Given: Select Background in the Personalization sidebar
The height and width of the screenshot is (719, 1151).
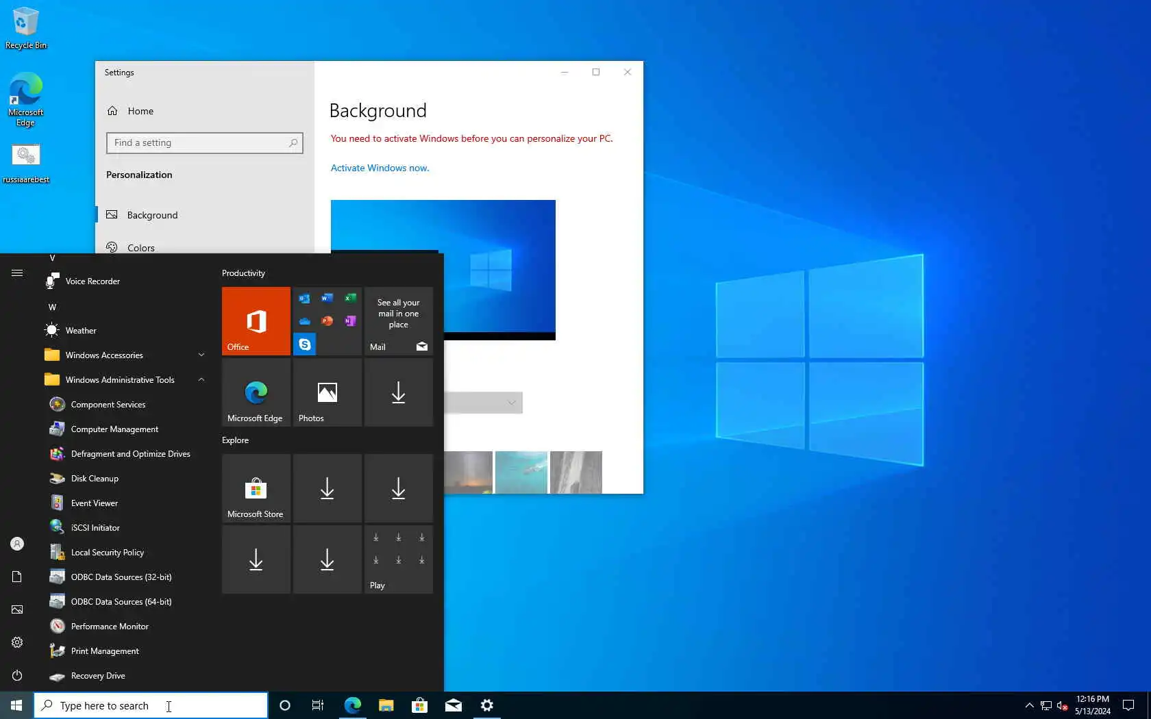Looking at the screenshot, I should tap(205, 215).
